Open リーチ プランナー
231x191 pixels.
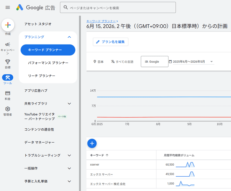point(42,76)
